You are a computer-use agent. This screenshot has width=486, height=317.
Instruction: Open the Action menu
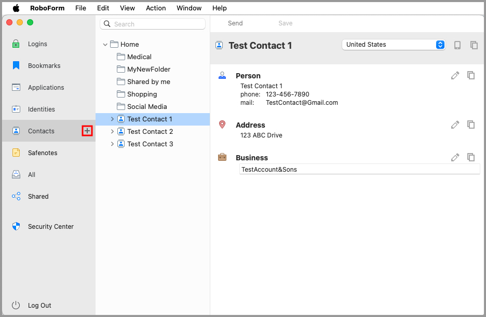[x=156, y=8]
